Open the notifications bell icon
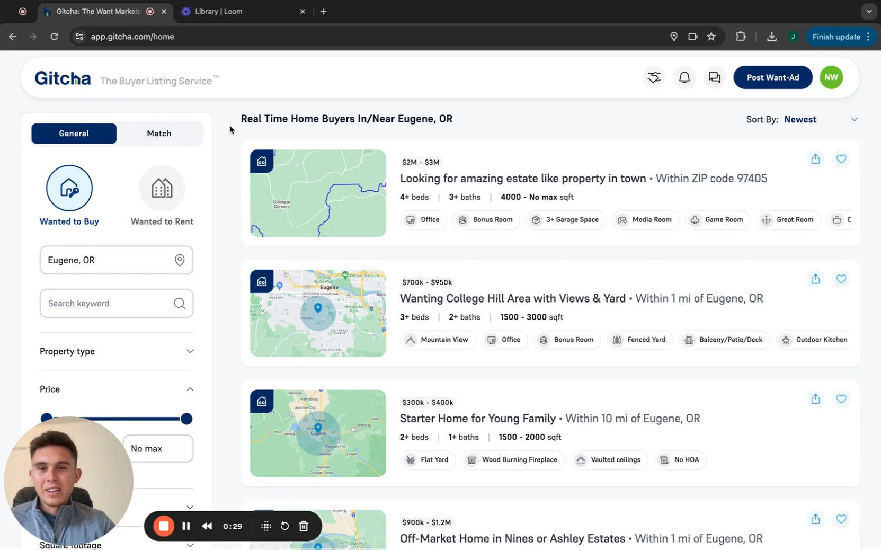The image size is (881, 550). (684, 77)
